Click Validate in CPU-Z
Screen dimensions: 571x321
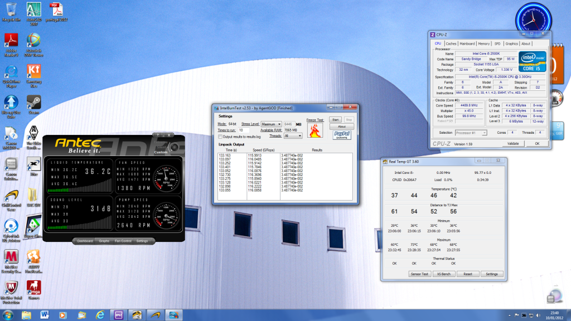click(513, 144)
